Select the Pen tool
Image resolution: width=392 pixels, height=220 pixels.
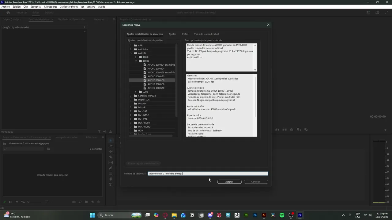coord(111,168)
